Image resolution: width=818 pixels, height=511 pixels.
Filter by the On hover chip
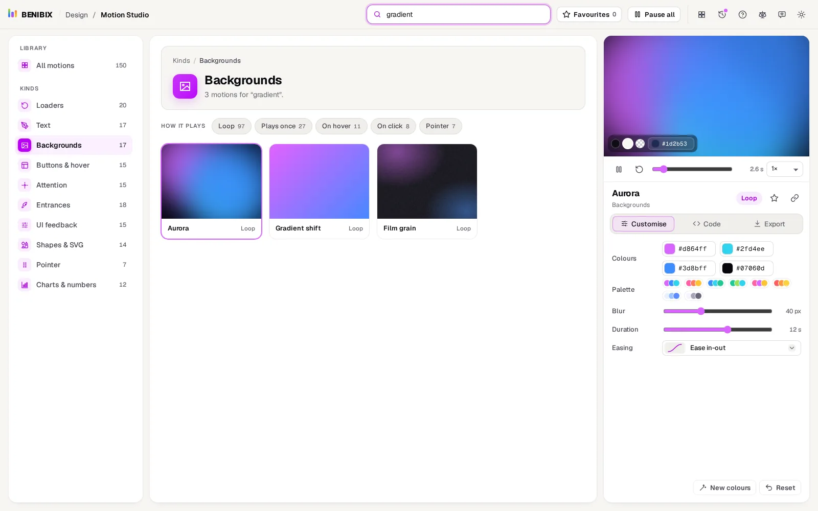pyautogui.click(x=341, y=126)
